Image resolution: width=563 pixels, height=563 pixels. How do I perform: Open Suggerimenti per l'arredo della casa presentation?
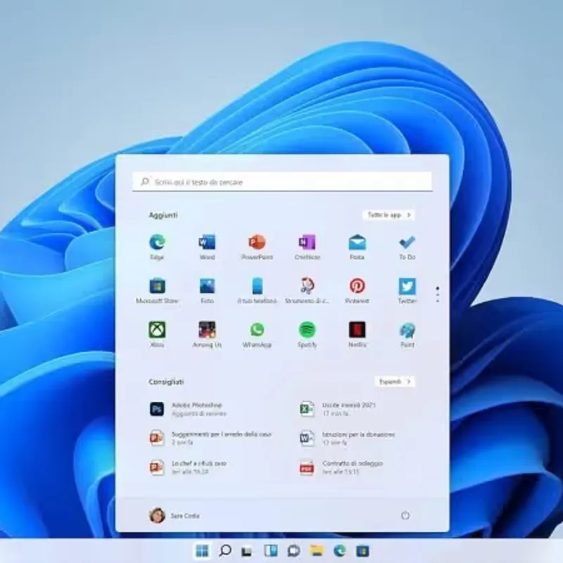[210, 438]
